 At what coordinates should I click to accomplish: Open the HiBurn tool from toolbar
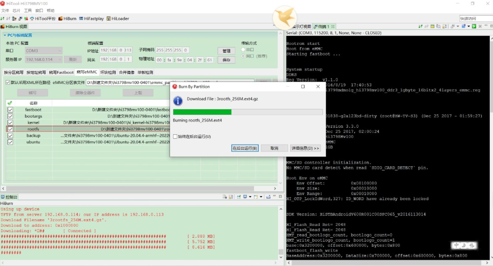(67, 18)
